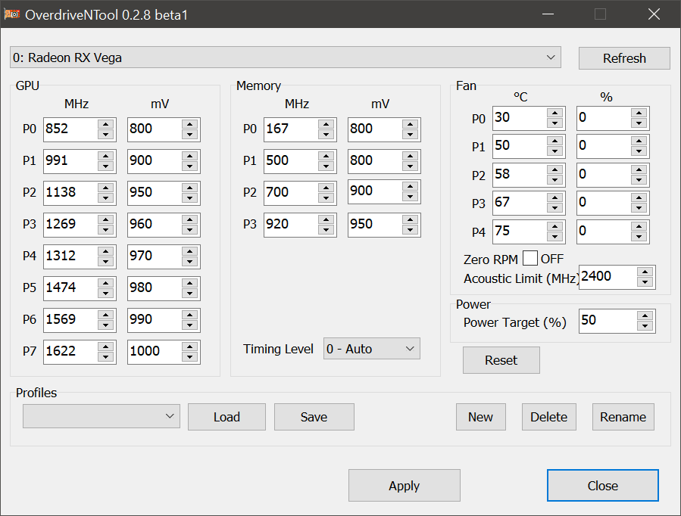
Task: Increase GPU P1 mV with up arrow
Action: point(190,156)
